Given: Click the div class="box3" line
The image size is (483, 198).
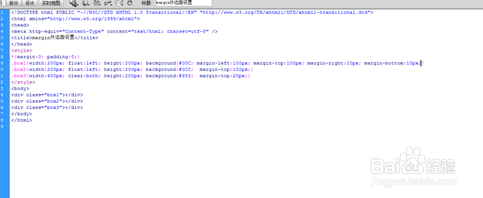Looking at the screenshot, I should pyautogui.click(x=47, y=107).
